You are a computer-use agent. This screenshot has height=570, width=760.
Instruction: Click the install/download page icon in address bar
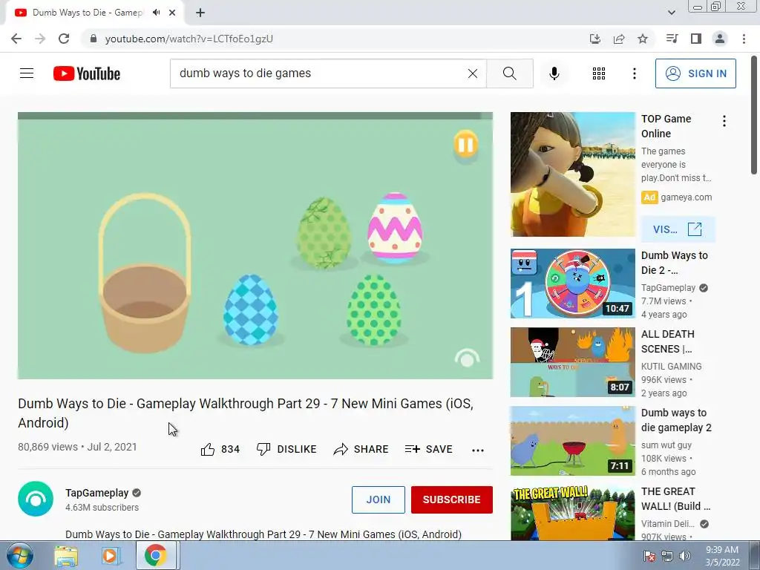pyautogui.click(x=594, y=39)
